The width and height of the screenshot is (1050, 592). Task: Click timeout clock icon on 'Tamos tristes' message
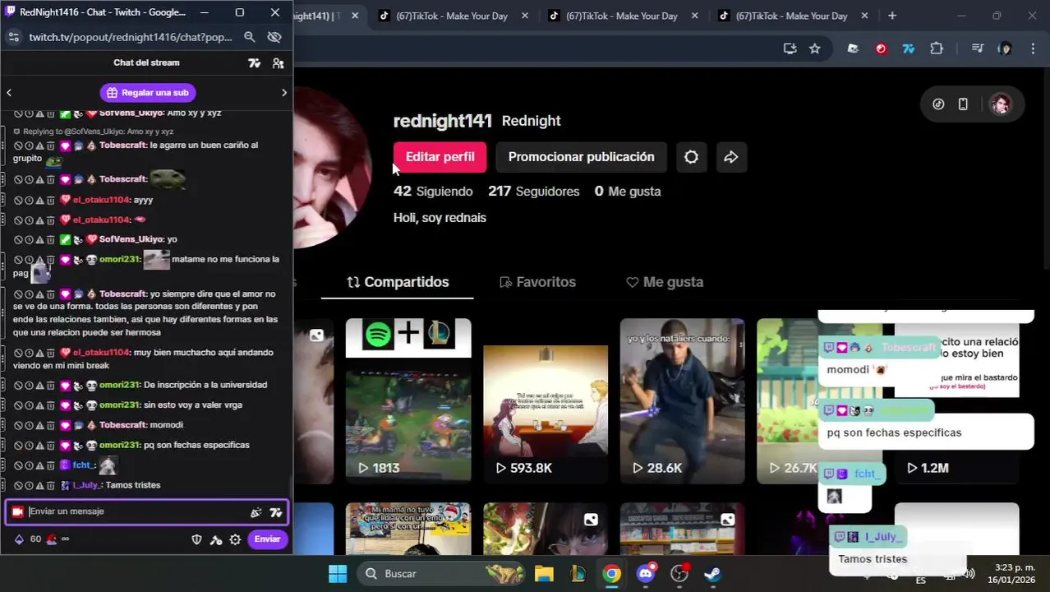tap(29, 485)
